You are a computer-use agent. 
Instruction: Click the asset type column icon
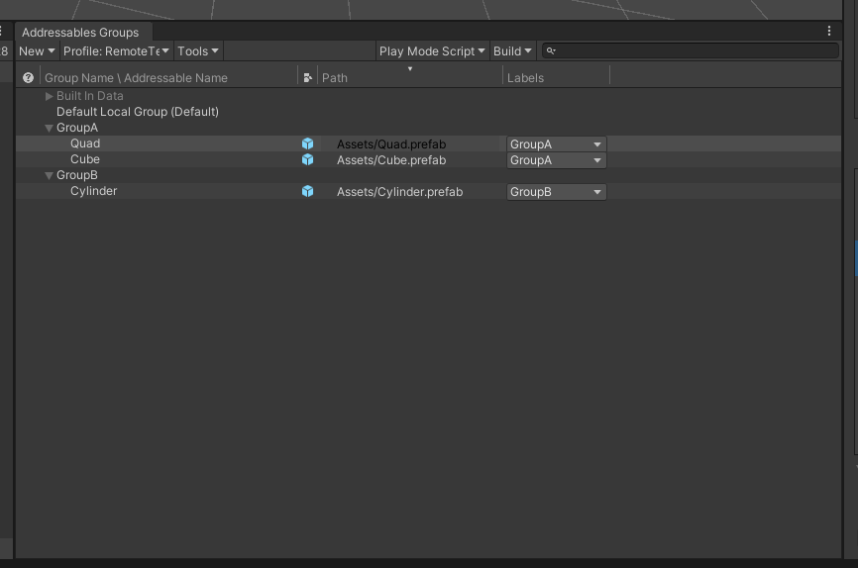[307, 77]
